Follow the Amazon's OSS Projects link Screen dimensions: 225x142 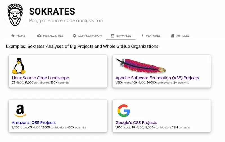point(34,123)
